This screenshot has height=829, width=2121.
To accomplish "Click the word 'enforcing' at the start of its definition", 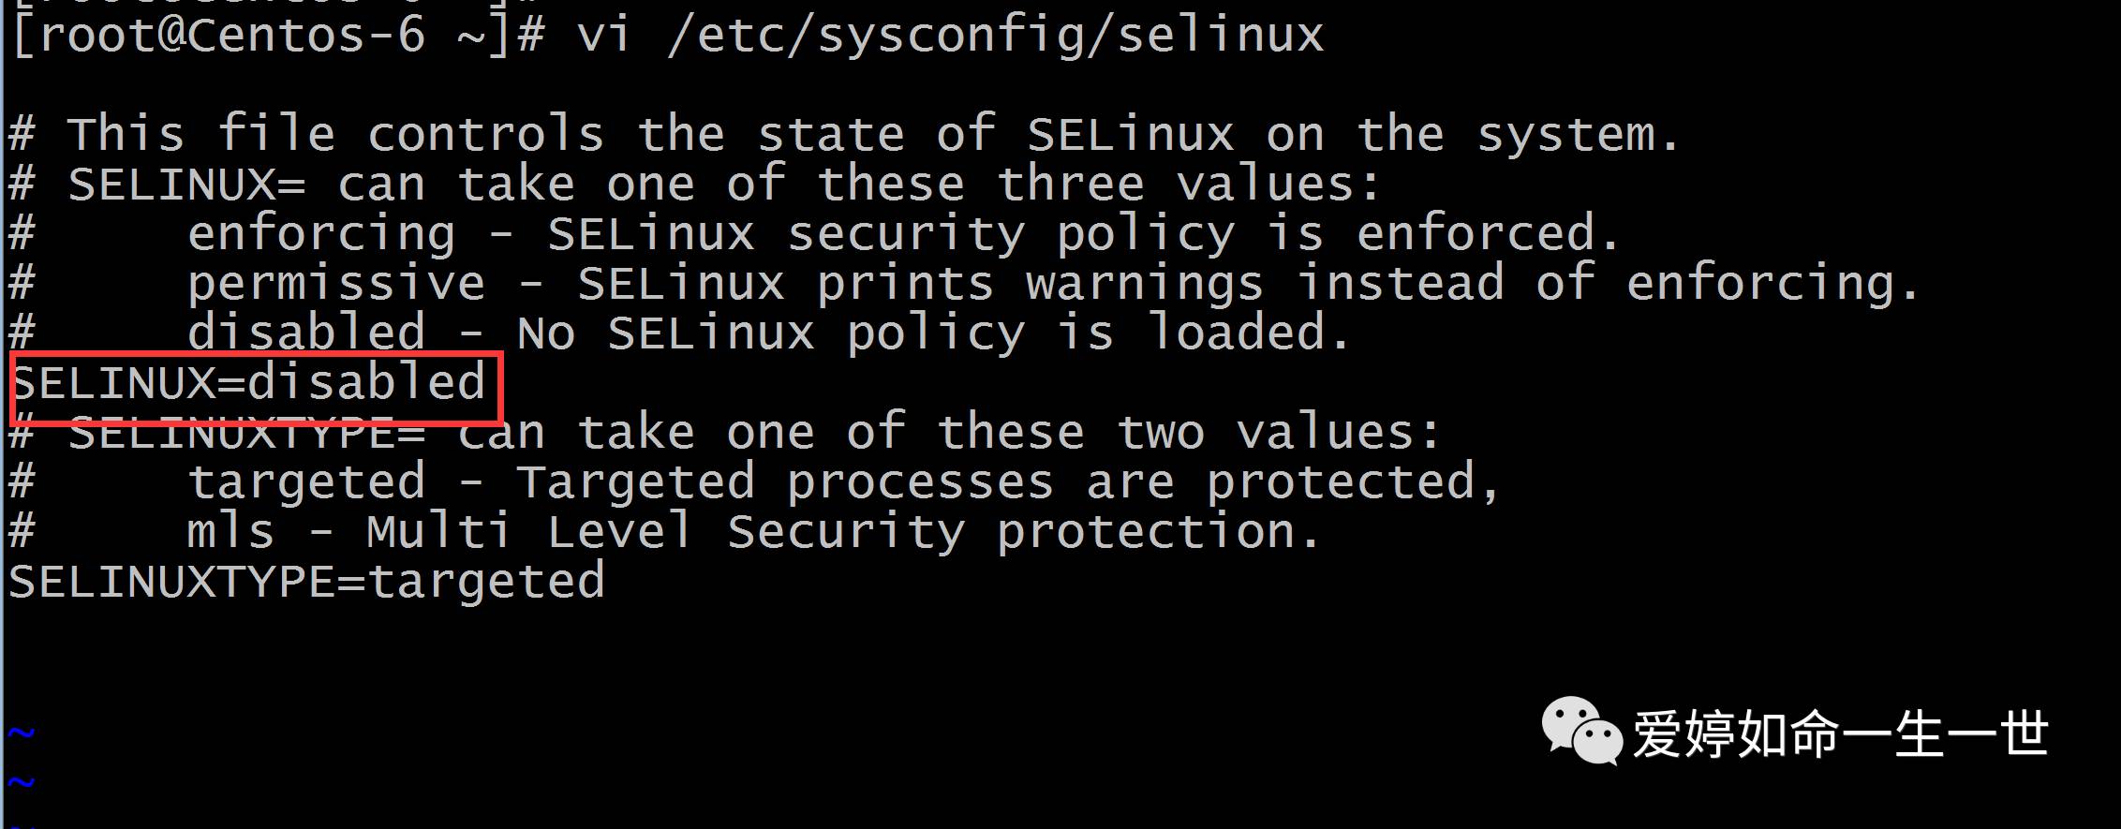I will (320, 234).
